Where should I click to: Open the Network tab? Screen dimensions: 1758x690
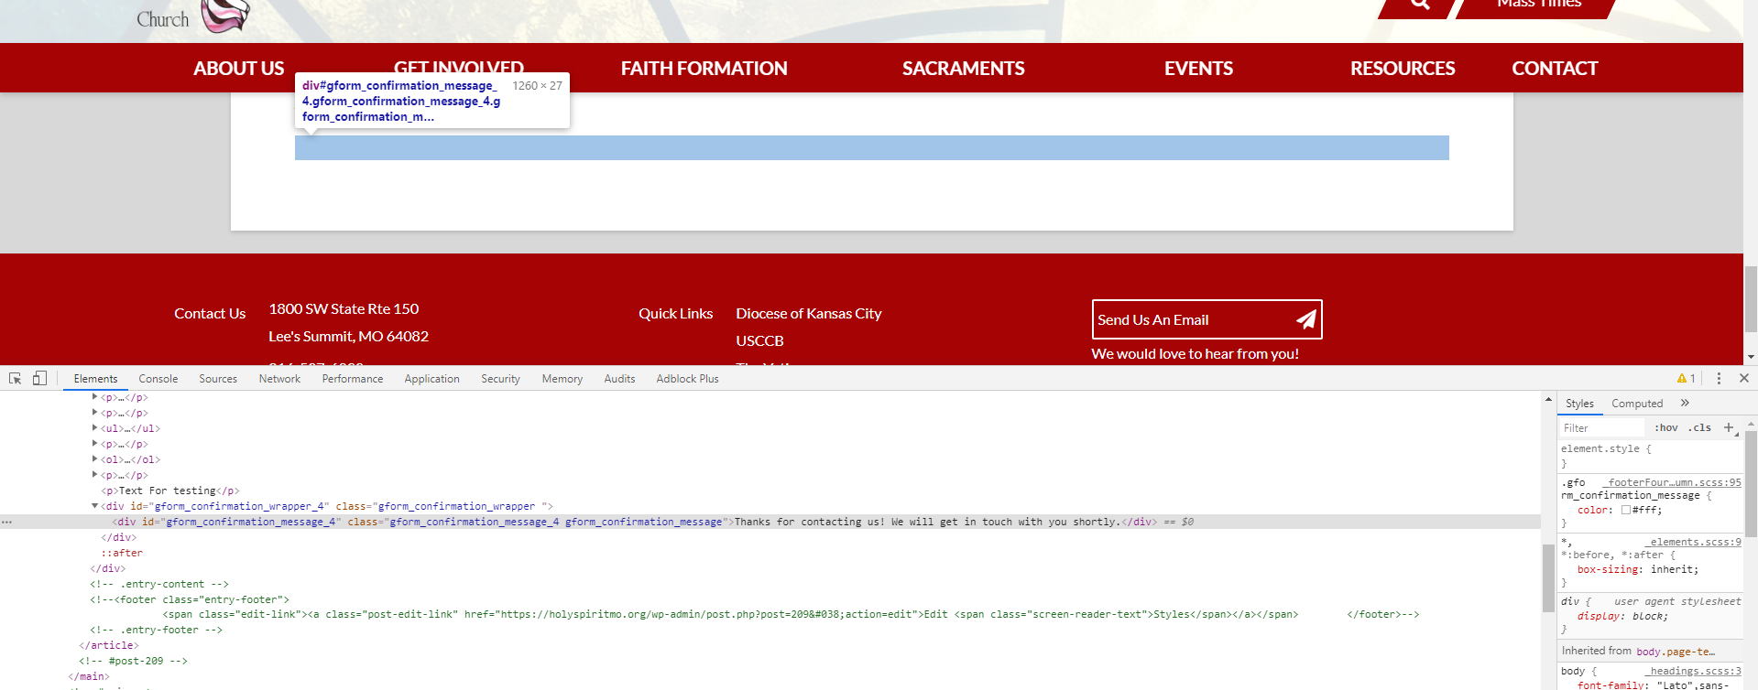pyautogui.click(x=279, y=378)
